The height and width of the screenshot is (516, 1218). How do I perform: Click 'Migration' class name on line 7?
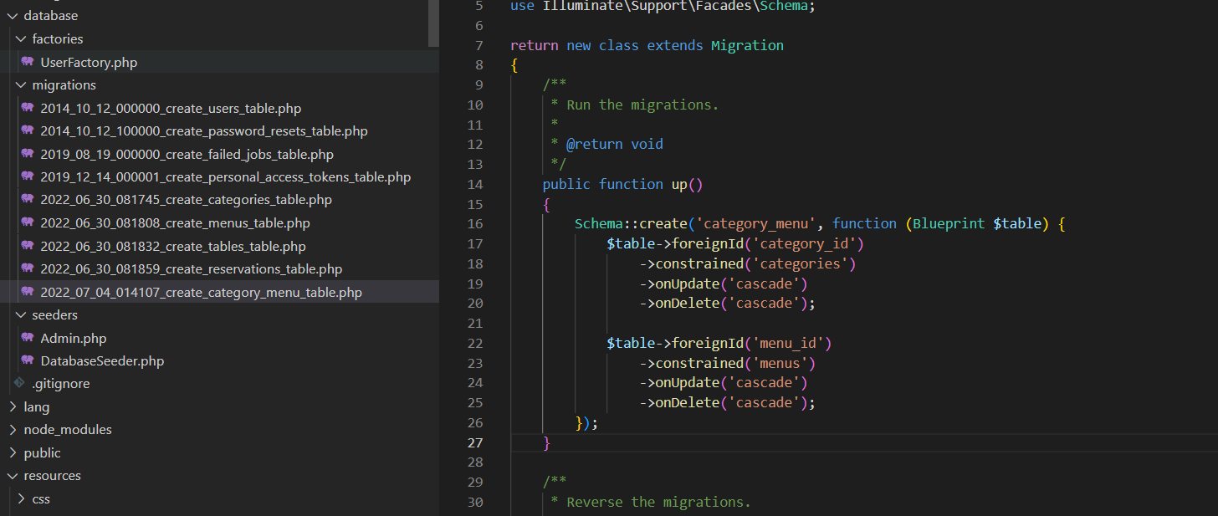747,45
